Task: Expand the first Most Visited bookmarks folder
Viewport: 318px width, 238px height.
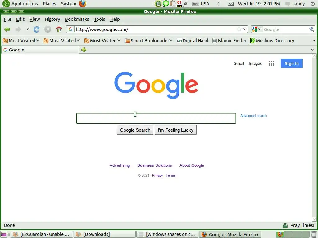Action: click(21, 41)
